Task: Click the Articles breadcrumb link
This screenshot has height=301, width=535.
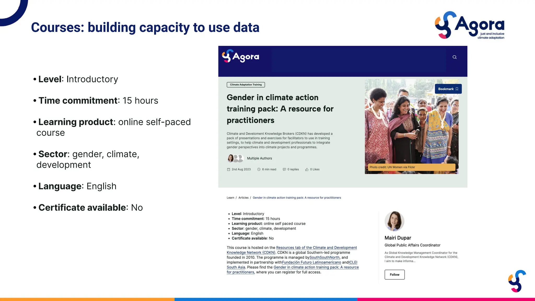Action: click(243, 198)
